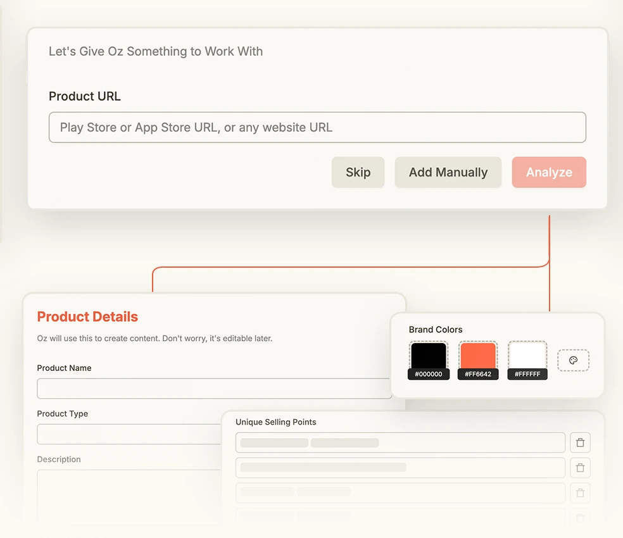Click the trash icon on the fourth selling point
The image size is (623, 538).
tap(580, 516)
